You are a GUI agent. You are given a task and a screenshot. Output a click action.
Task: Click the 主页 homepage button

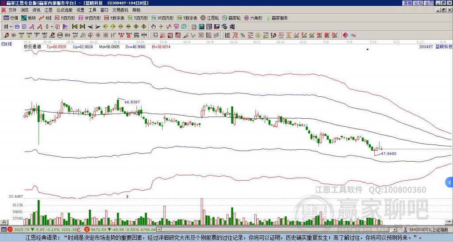[x=429, y=3]
